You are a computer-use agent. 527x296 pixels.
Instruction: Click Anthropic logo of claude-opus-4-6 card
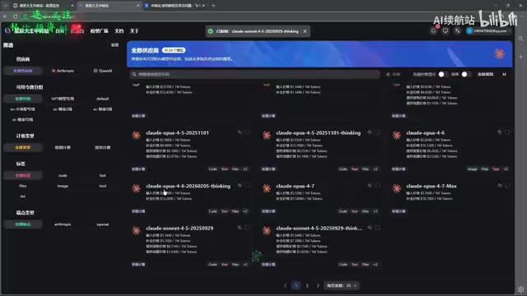click(x=397, y=135)
